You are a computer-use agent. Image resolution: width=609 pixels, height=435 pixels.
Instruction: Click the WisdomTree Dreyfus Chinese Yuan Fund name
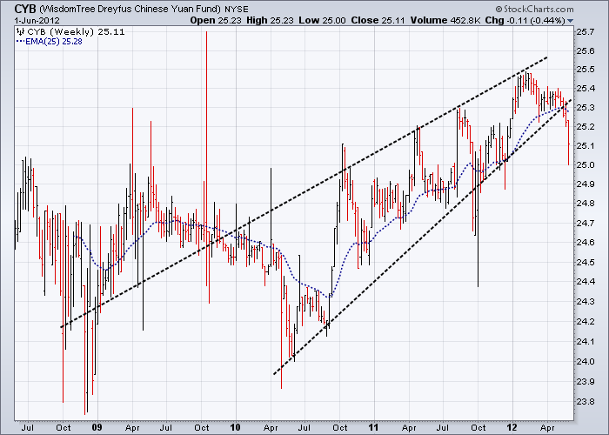[130, 9]
